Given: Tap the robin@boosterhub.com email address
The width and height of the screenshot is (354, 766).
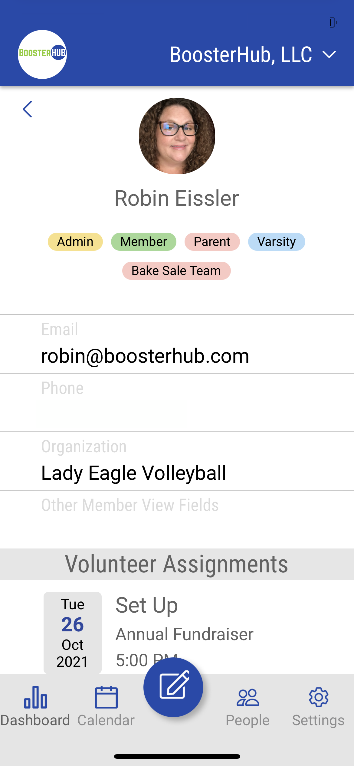Looking at the screenshot, I should coord(145,356).
